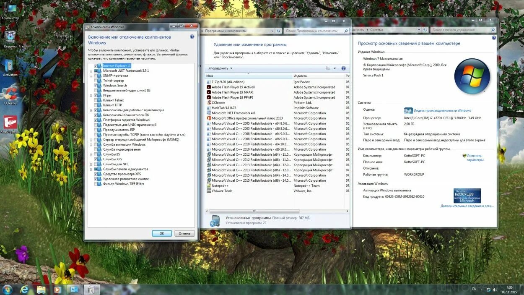524x295 pixels.
Task: Expand the Сервер очереди сообщений MSMQ node
Action: pyautogui.click(x=91, y=140)
